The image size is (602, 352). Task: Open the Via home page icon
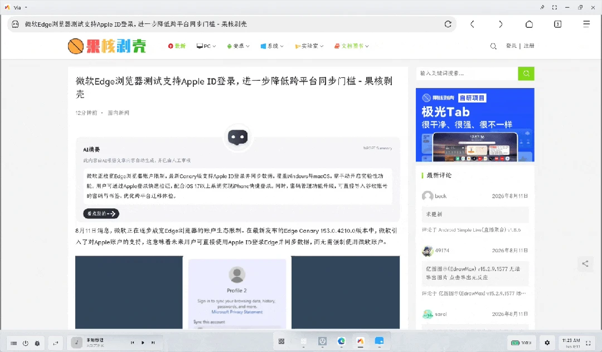[x=529, y=24]
